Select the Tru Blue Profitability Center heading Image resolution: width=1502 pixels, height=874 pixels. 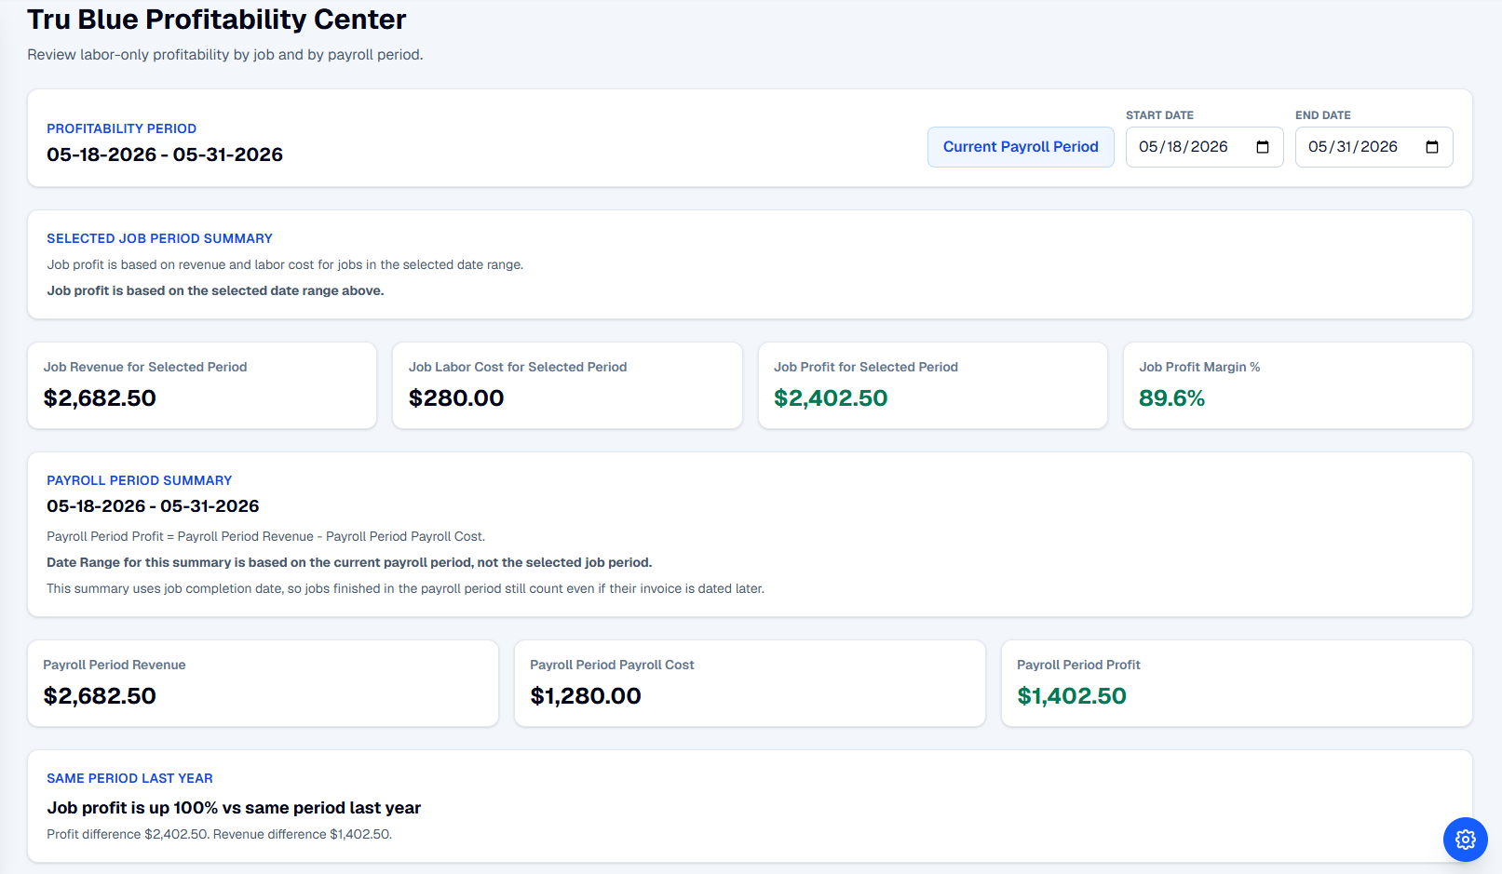pyautogui.click(x=217, y=20)
